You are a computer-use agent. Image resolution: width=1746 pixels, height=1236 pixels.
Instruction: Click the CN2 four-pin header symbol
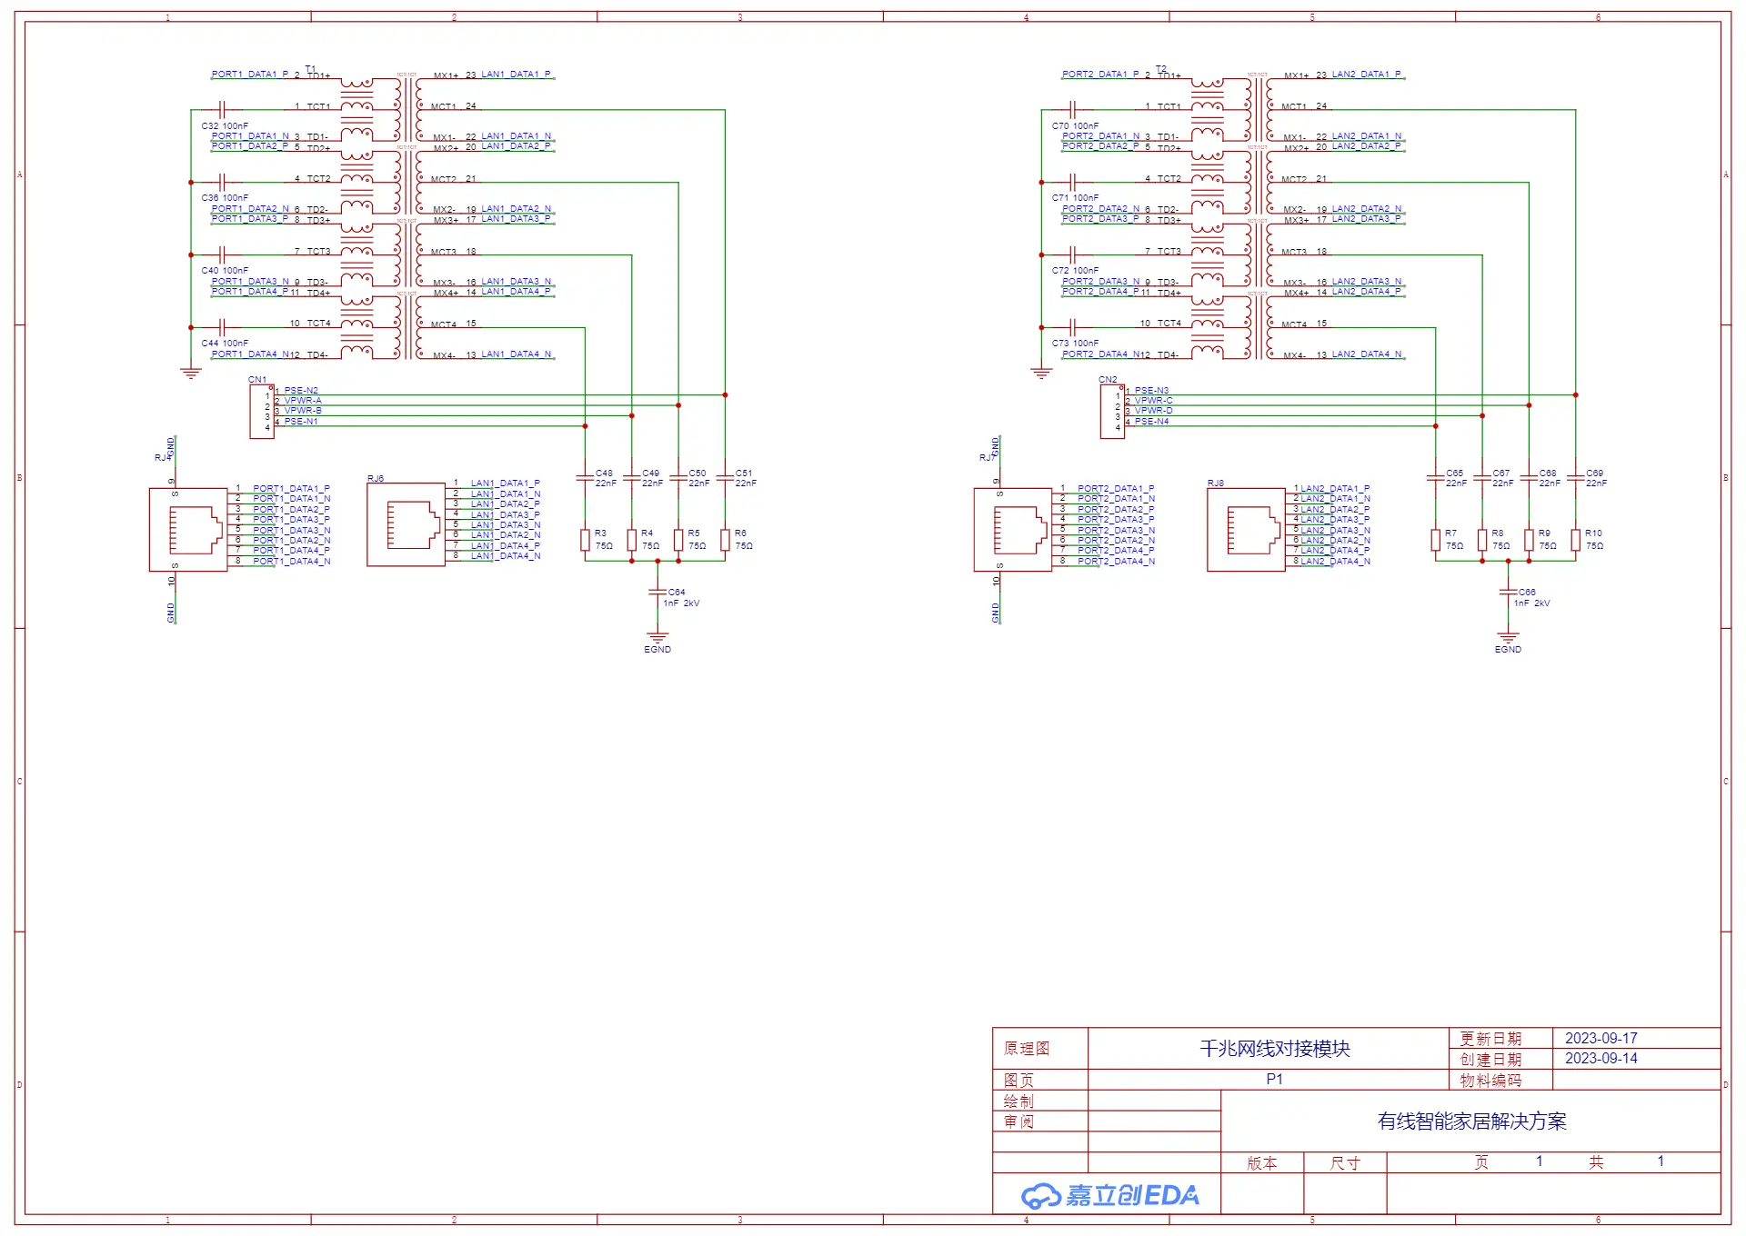[x=1112, y=412]
